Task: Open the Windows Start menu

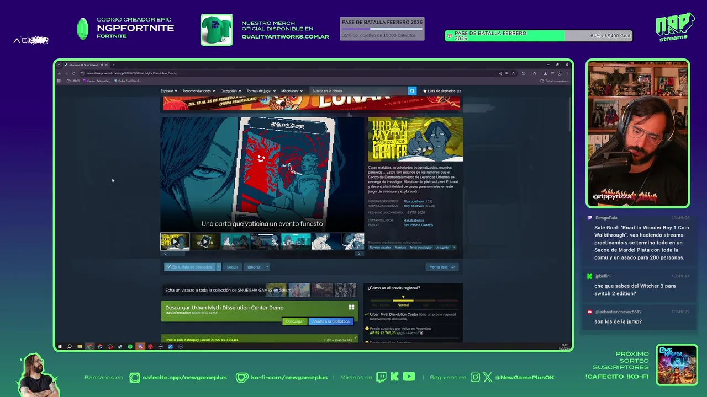Action: 60,347
